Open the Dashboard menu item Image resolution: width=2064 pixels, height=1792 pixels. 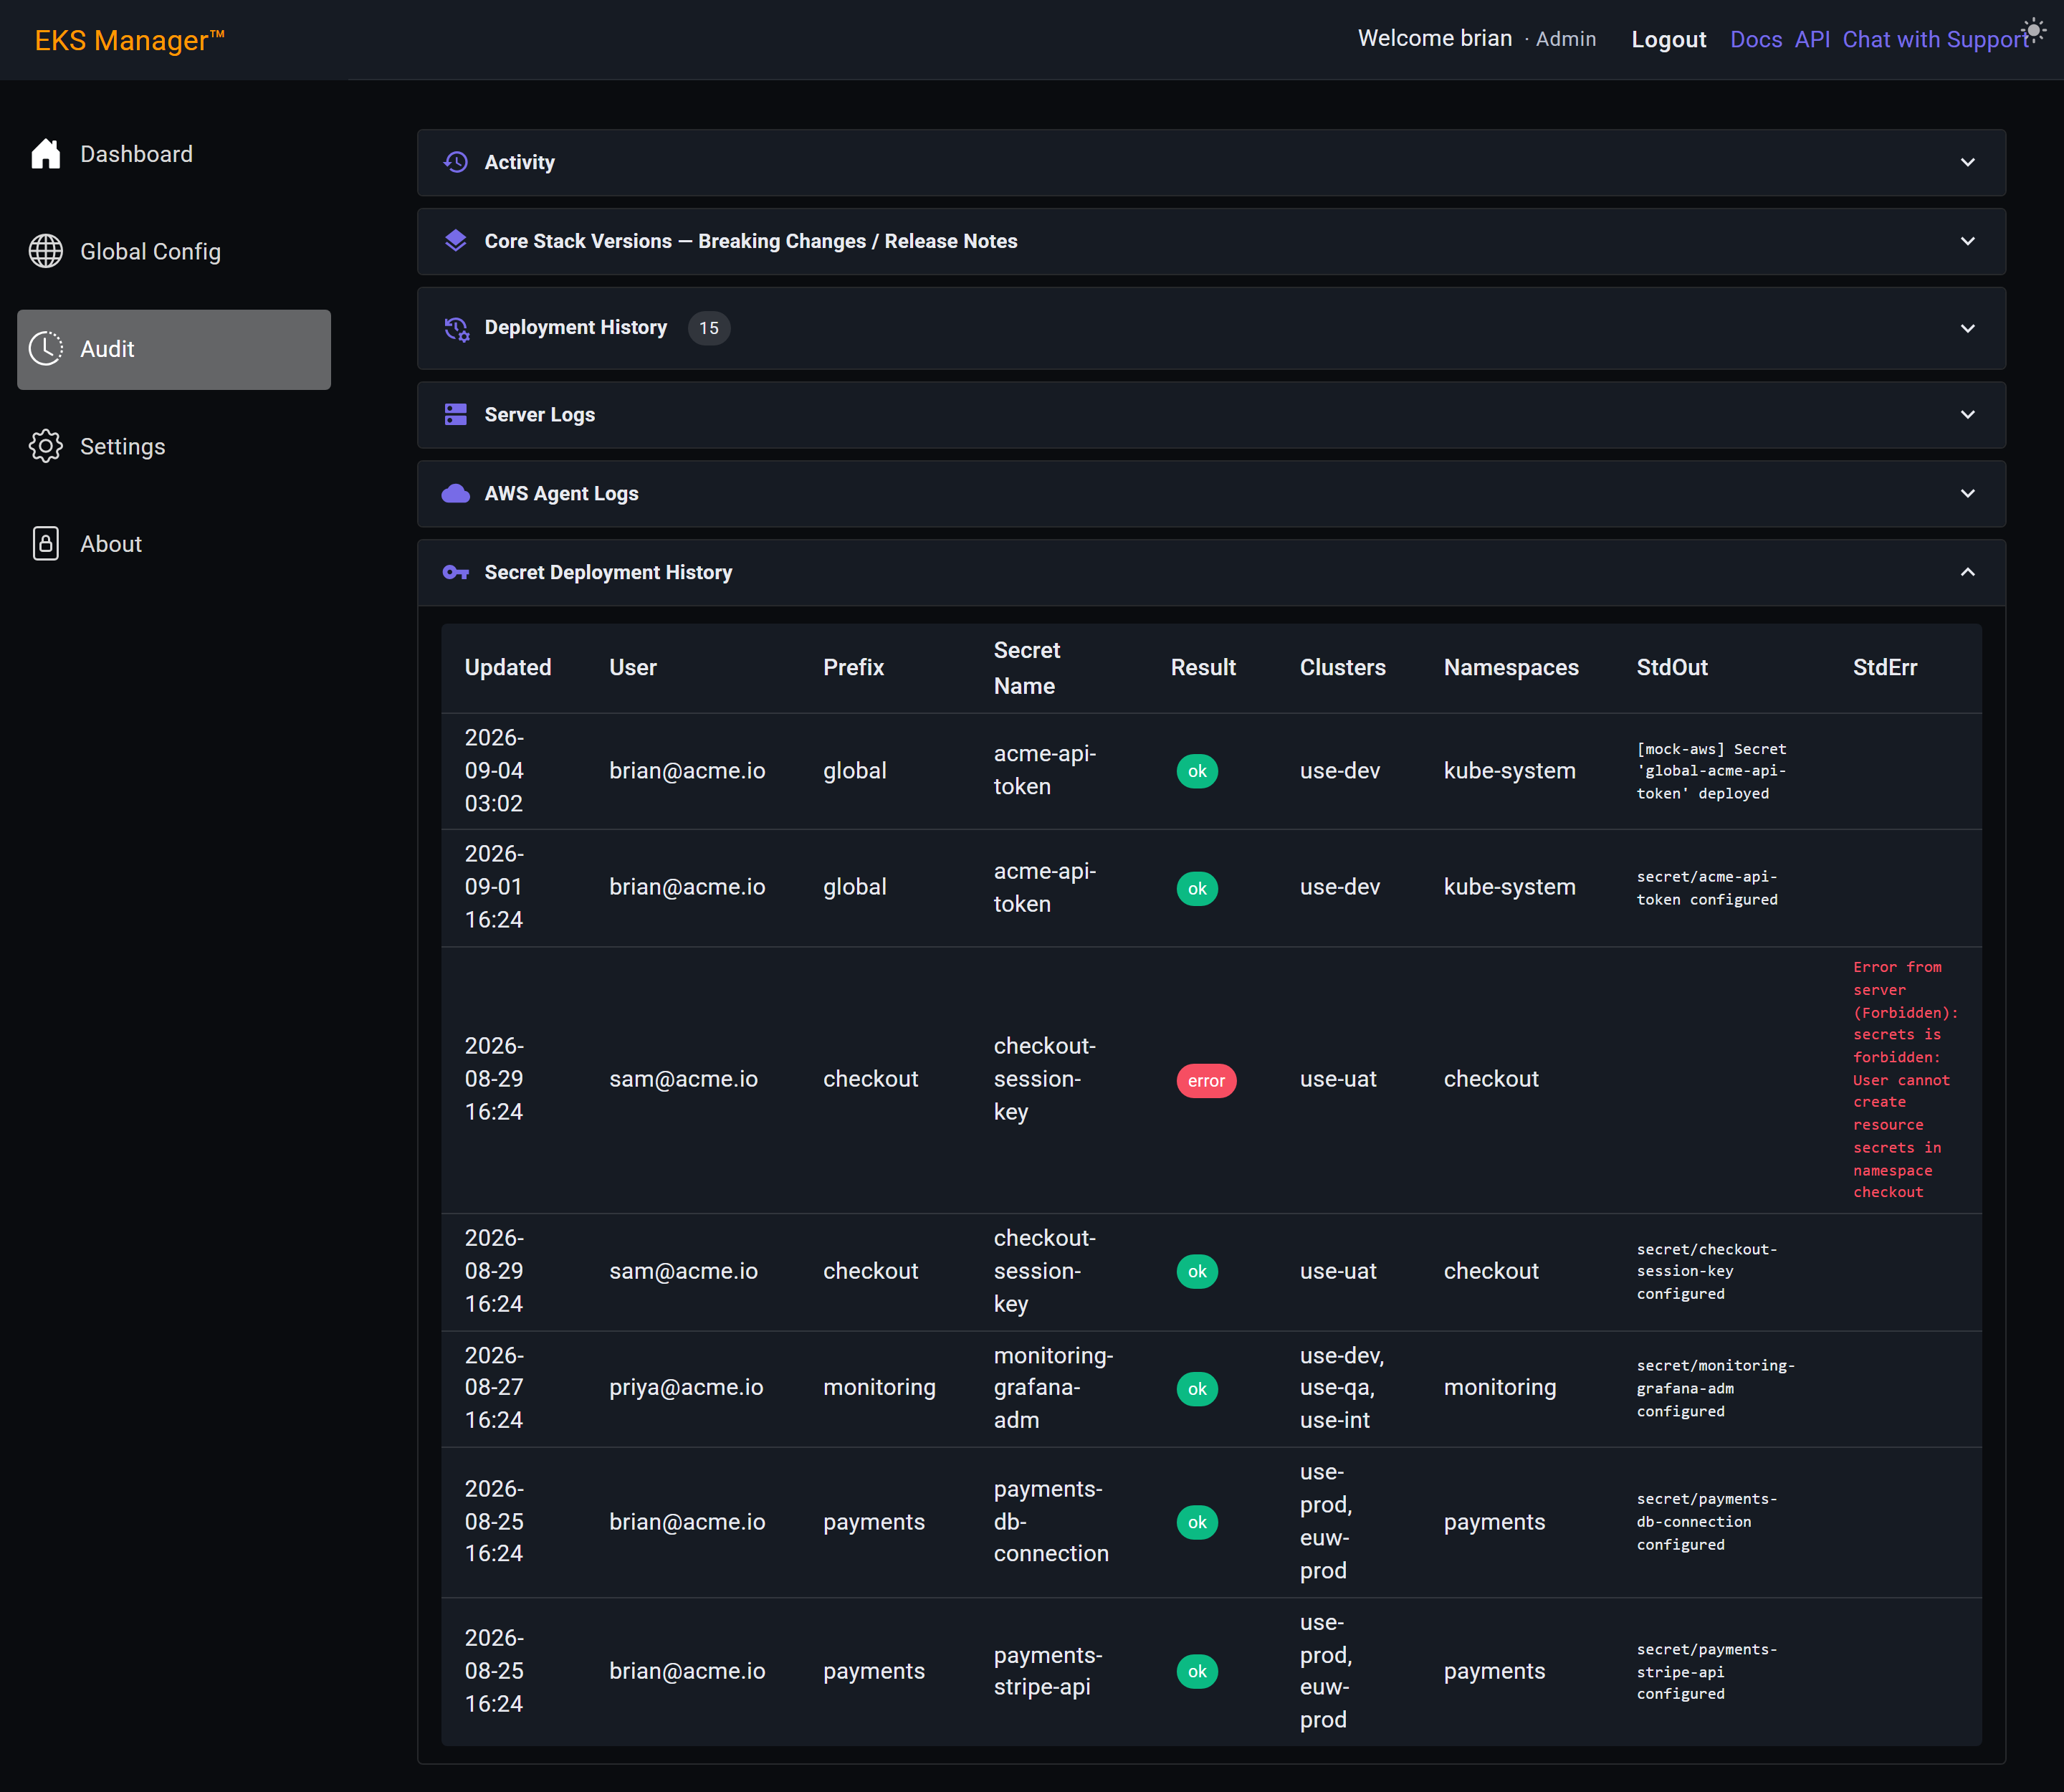(x=174, y=154)
